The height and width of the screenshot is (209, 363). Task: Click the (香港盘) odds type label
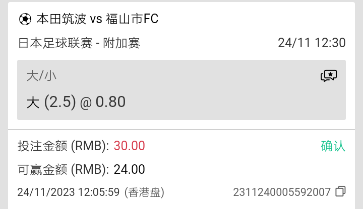[x=144, y=192]
